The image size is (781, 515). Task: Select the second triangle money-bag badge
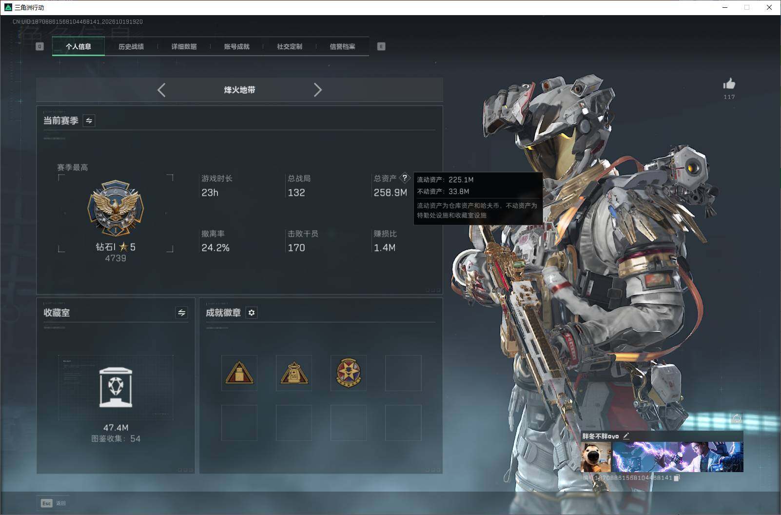tap(293, 373)
